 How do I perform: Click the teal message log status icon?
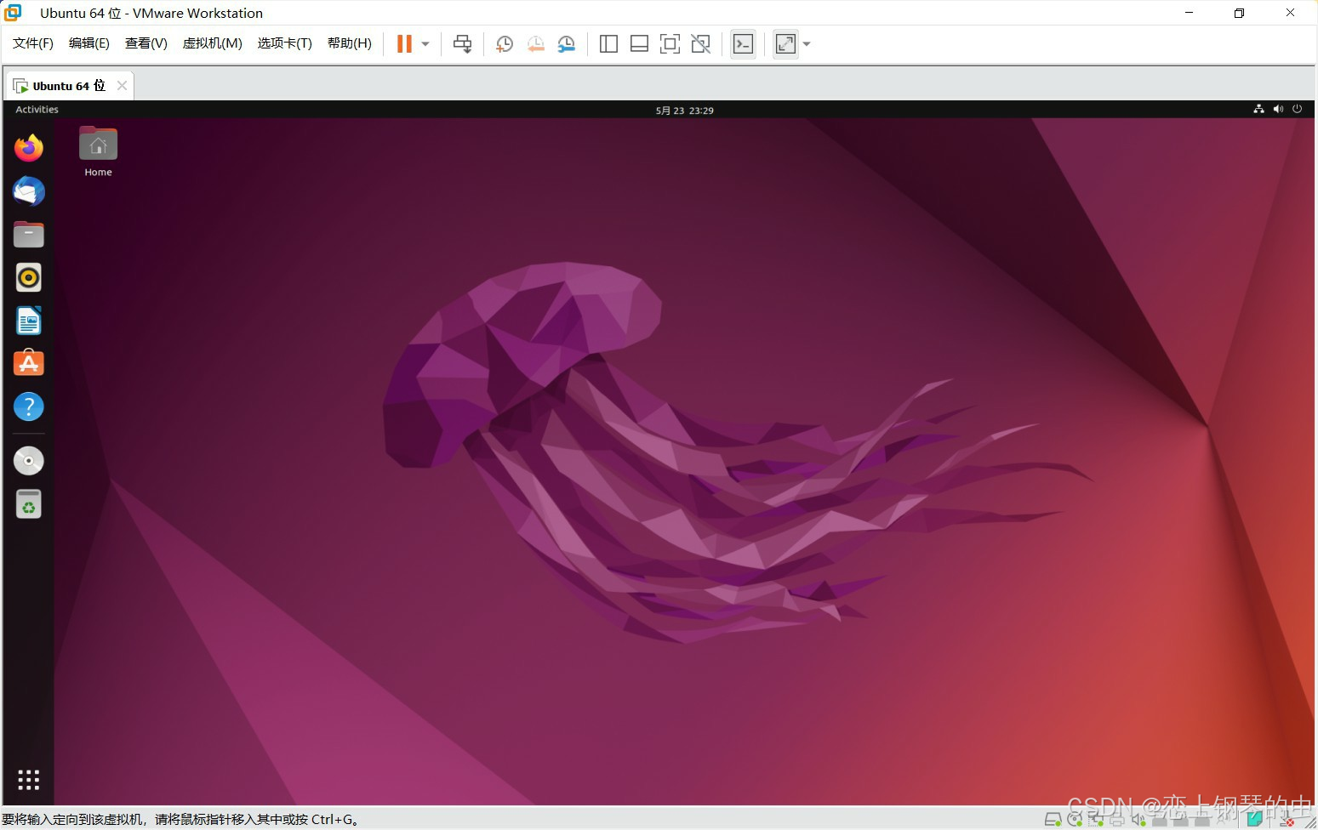click(1255, 818)
